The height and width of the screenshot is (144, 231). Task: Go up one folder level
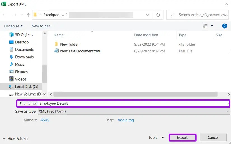point(28,15)
